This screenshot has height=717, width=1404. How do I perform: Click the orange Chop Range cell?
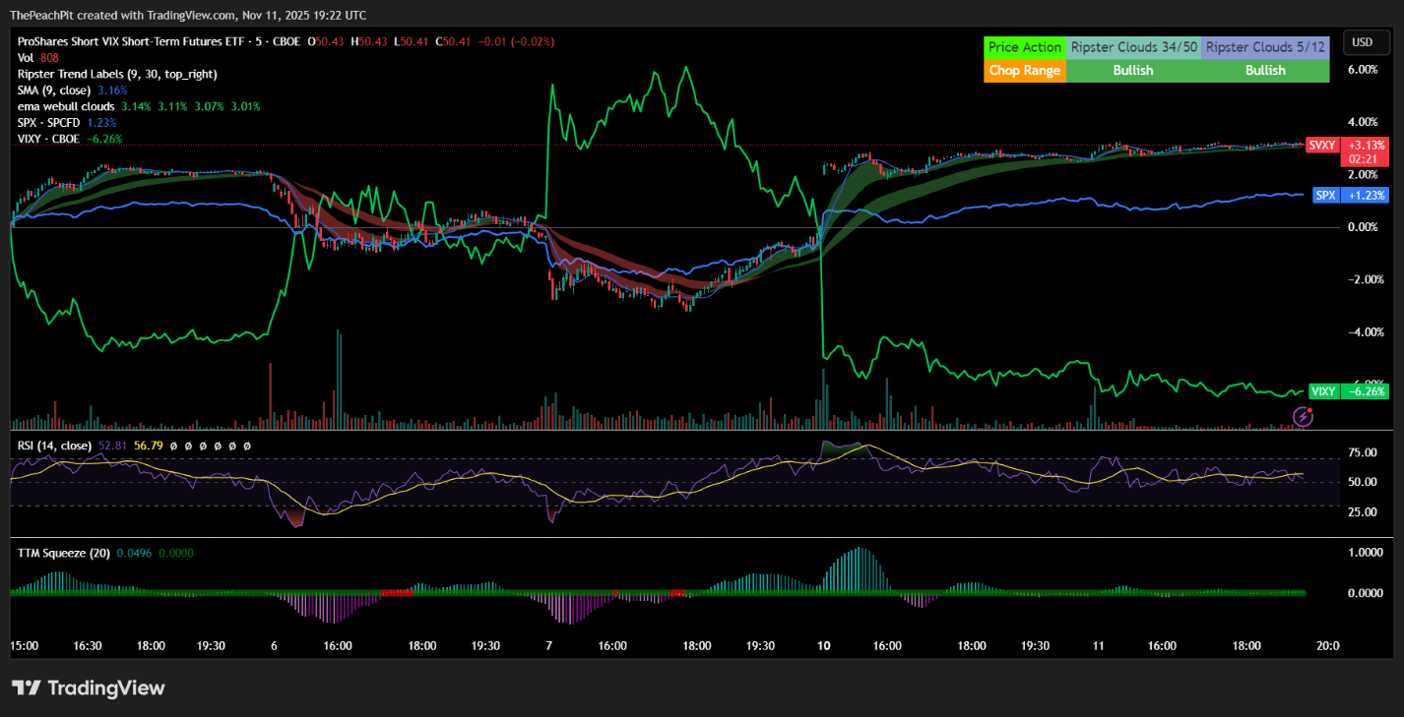(x=1025, y=71)
